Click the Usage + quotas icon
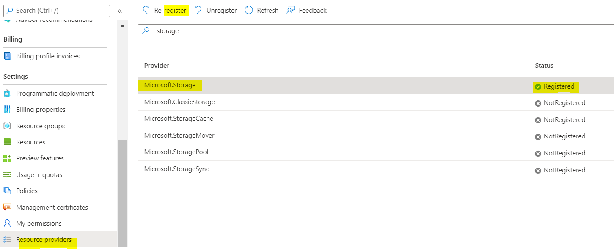 (7, 174)
